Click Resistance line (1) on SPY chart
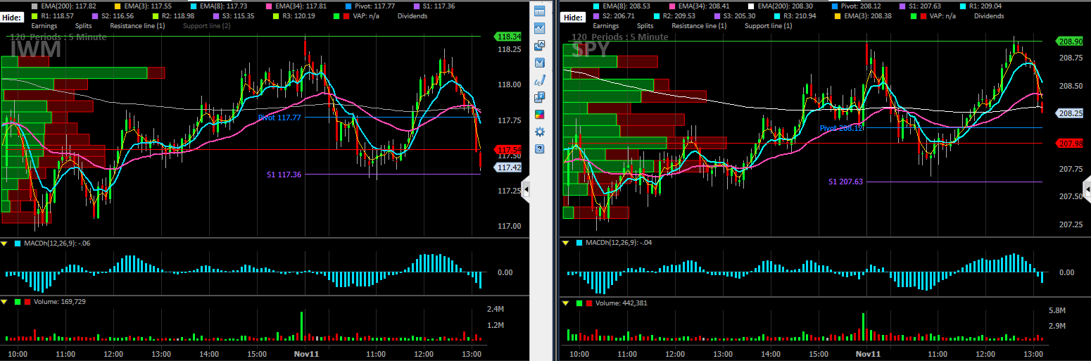 pyautogui.click(x=700, y=25)
